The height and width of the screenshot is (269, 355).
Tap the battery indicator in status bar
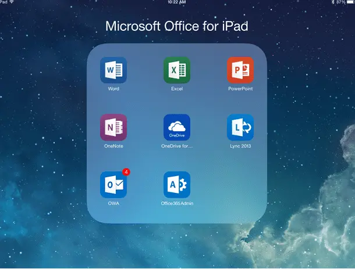coord(351,2)
